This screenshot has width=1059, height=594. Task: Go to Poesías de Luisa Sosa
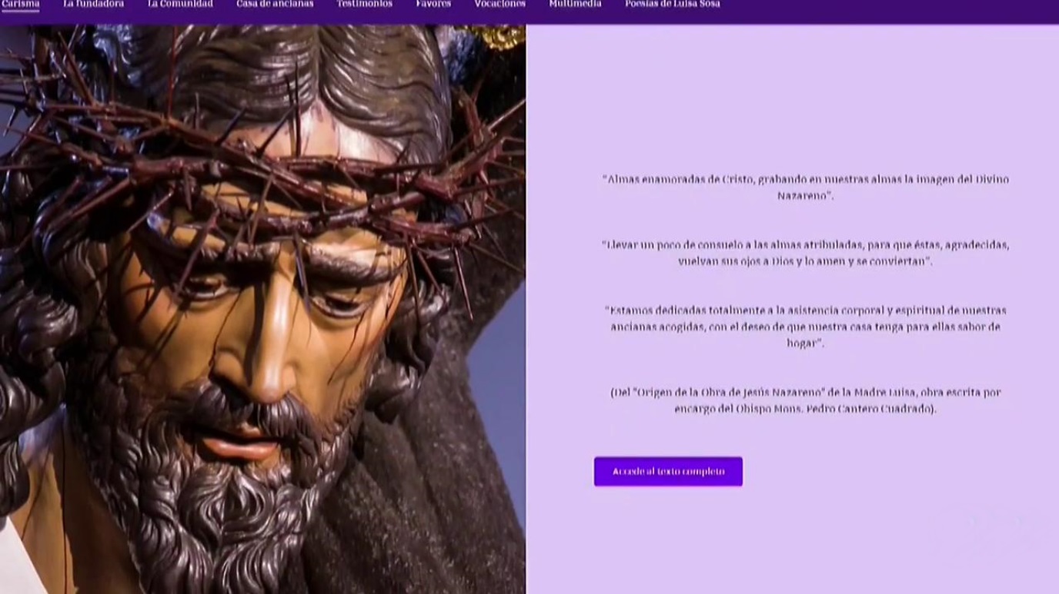(x=672, y=4)
